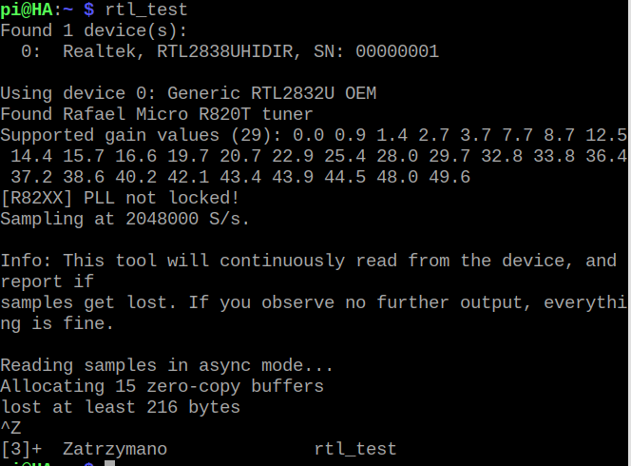Click rtl_test in the stopped job line
The width and height of the screenshot is (631, 466).
tap(354, 449)
